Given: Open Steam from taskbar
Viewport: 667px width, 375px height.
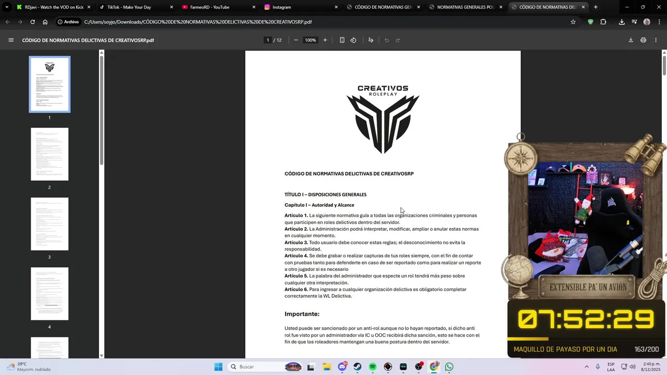Looking at the screenshot, I should (x=357, y=367).
